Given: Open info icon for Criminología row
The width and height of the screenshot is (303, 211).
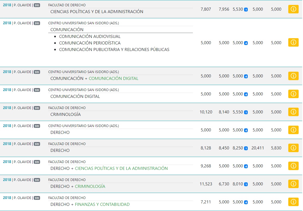Looking at the screenshot, I should (x=293, y=112).
